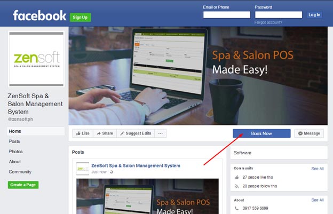Click the follow feed icon in Community box
Viewport: 333px width, 214px height.
(236, 186)
